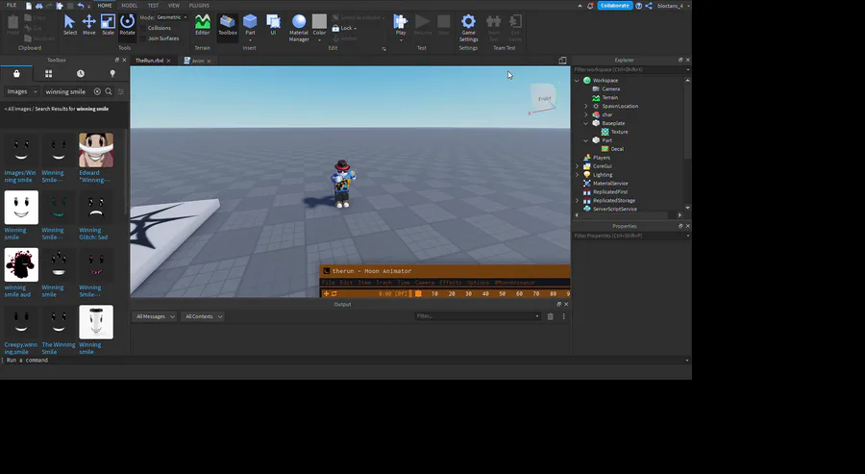Go back via All Images link
The width and height of the screenshot is (865, 474).
pyautogui.click(x=15, y=110)
